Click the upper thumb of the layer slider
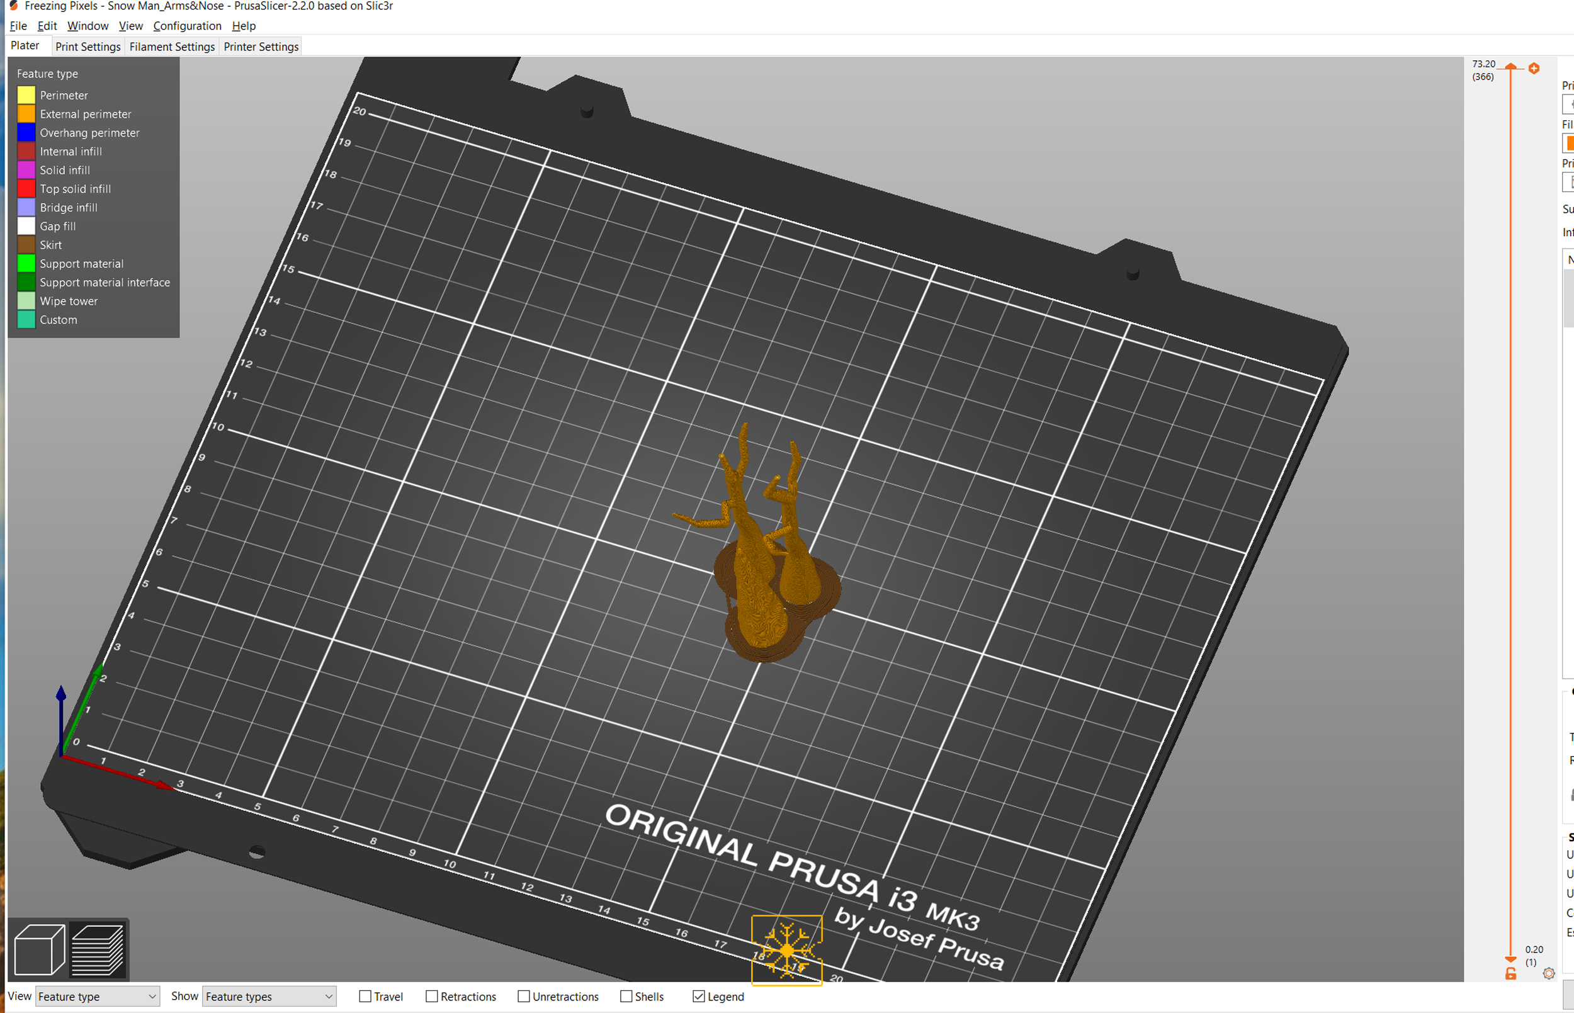Viewport: 1574px width, 1013px height. (x=1511, y=67)
